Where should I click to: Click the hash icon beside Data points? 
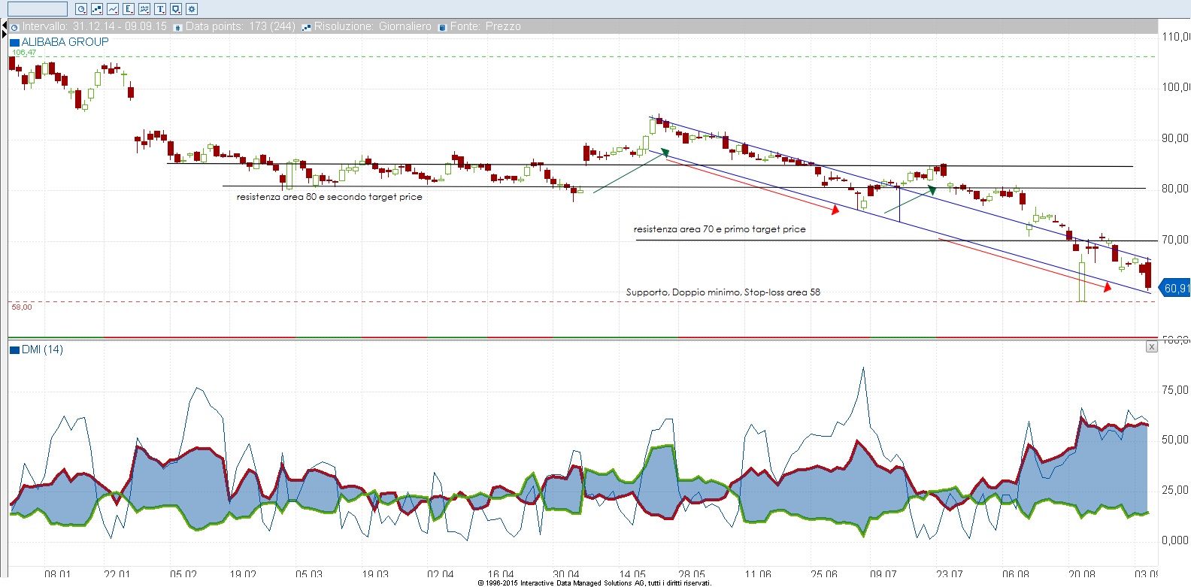pos(177,28)
